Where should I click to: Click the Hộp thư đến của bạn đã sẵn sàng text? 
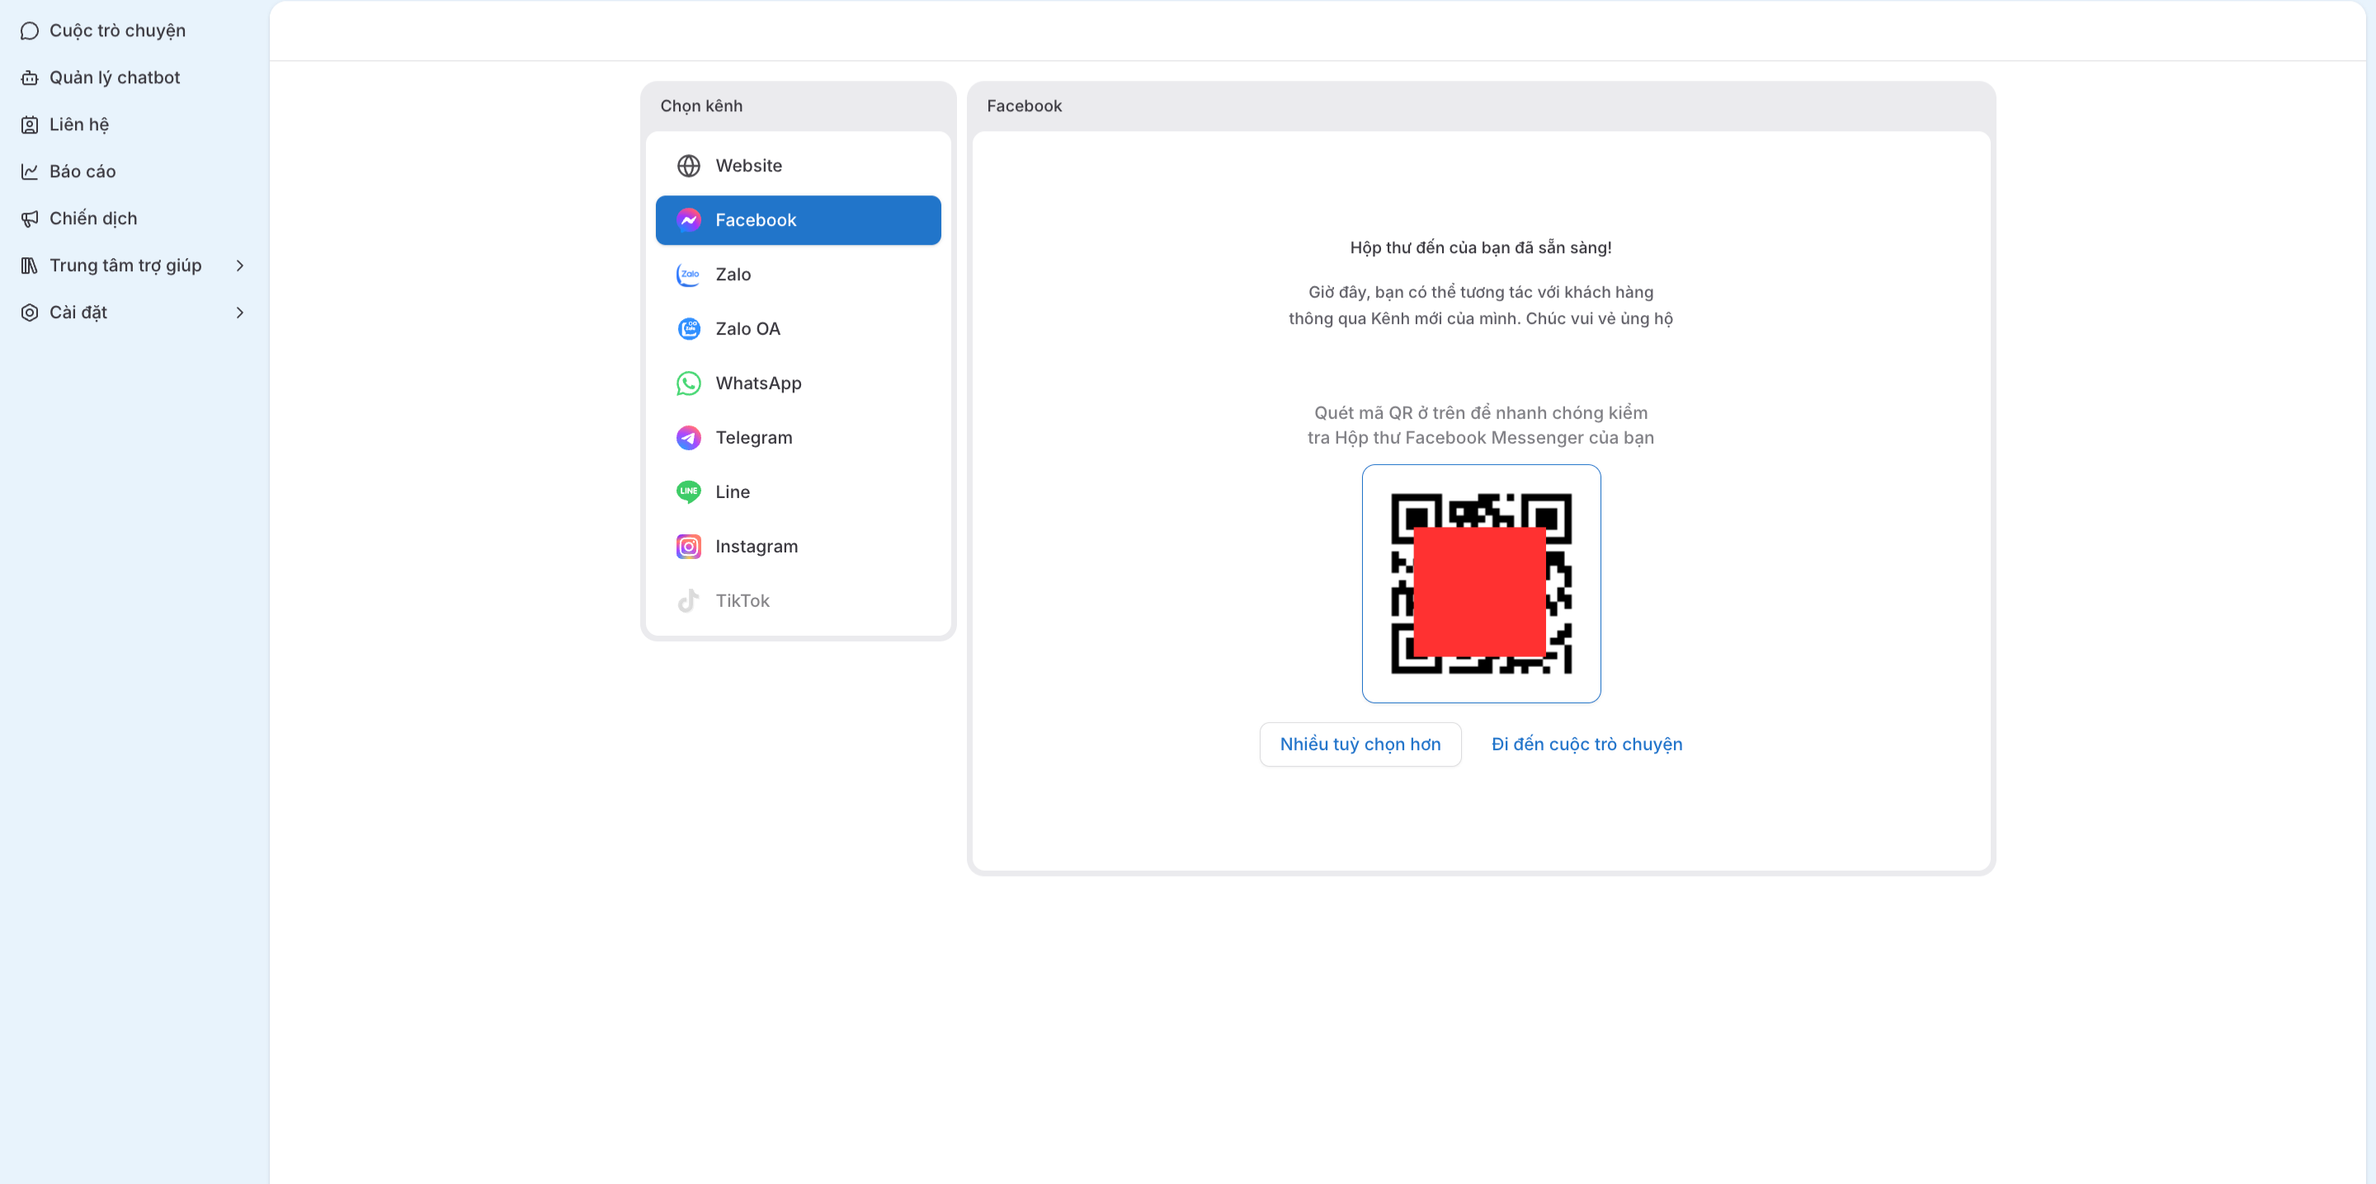(1480, 248)
